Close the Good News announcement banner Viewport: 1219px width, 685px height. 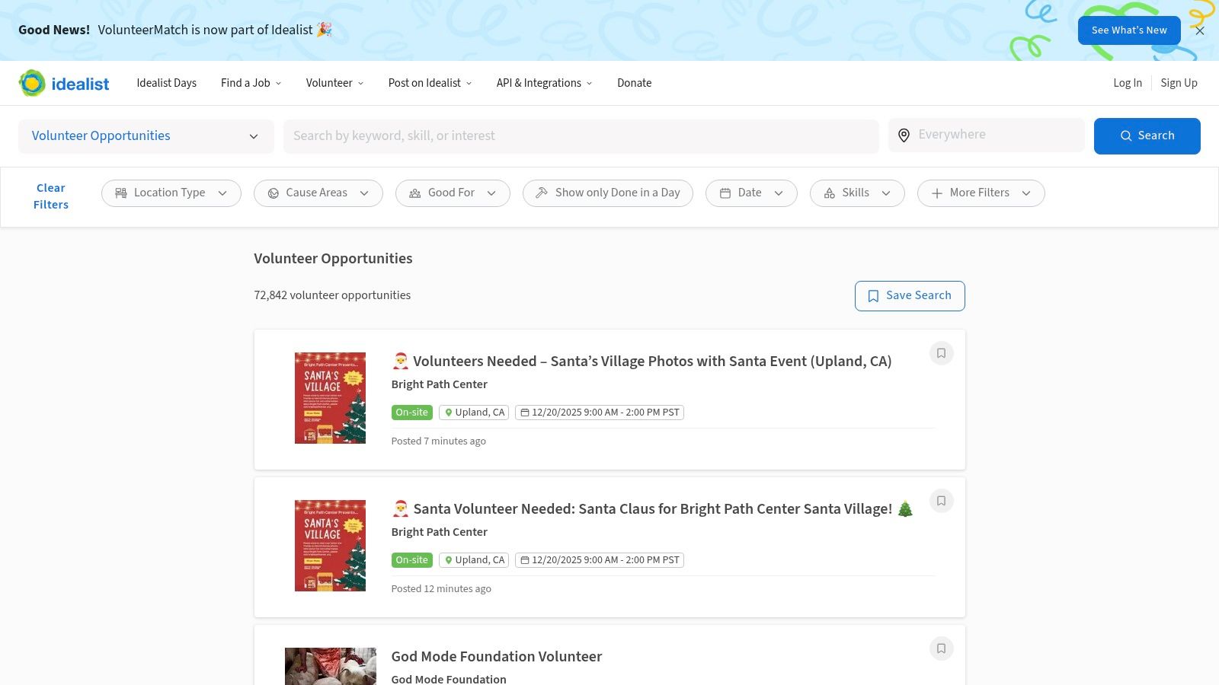[1200, 30]
